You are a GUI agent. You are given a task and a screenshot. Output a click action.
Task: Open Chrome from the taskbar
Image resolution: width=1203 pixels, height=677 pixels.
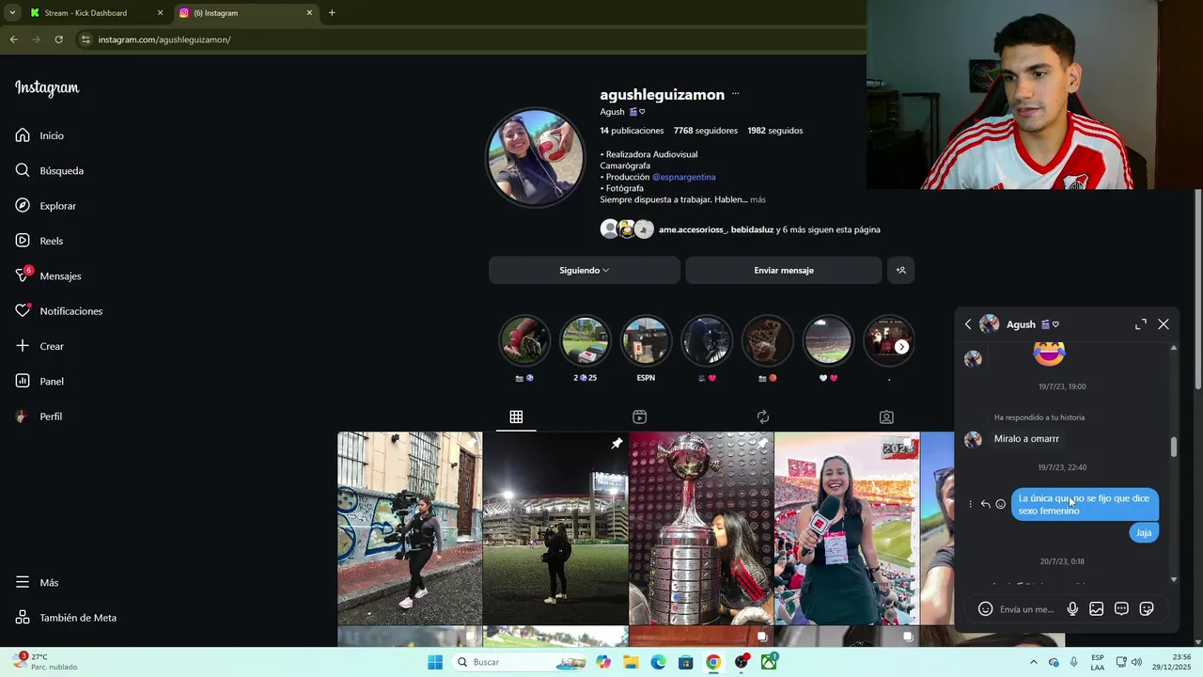tap(713, 662)
